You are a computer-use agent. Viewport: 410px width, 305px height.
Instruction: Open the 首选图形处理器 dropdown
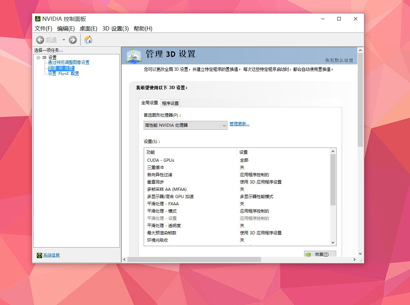[x=185, y=125]
